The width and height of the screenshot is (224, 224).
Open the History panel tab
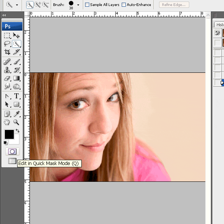pyautogui.click(x=220, y=25)
